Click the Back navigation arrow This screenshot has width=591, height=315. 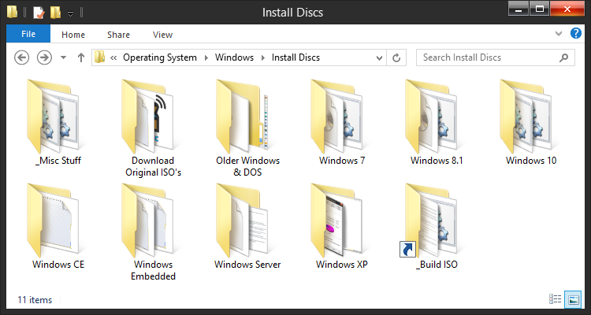pyautogui.click(x=22, y=57)
